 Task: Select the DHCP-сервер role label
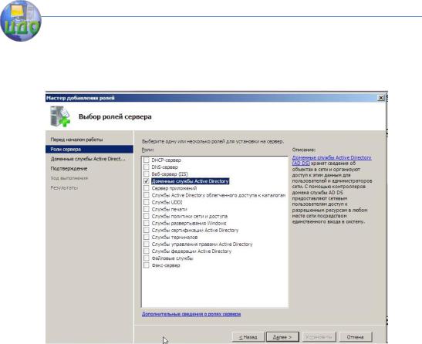coord(166,160)
